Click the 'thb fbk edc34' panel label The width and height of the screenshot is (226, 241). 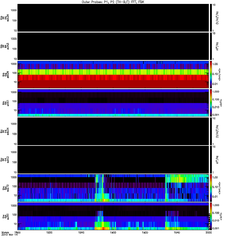6,74
